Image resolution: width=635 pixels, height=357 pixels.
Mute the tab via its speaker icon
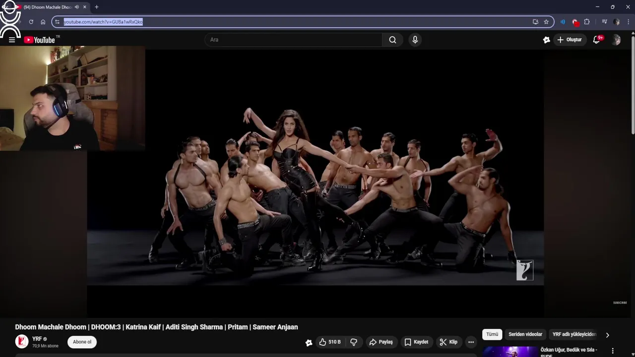(x=76, y=7)
